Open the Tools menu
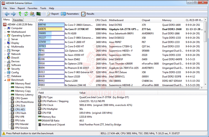 click(x=43, y=8)
